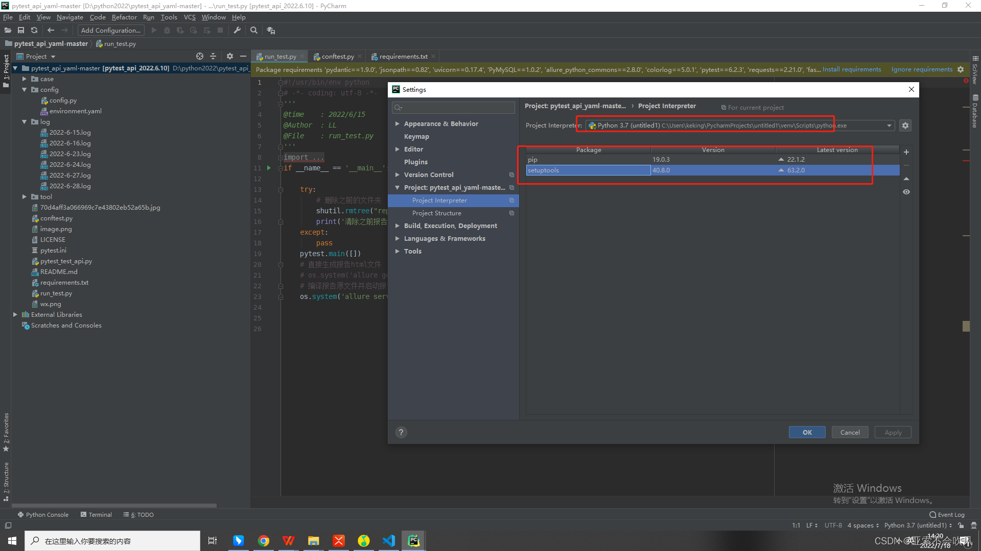
Task: Select Keymap in Settings list
Action: [x=416, y=137]
